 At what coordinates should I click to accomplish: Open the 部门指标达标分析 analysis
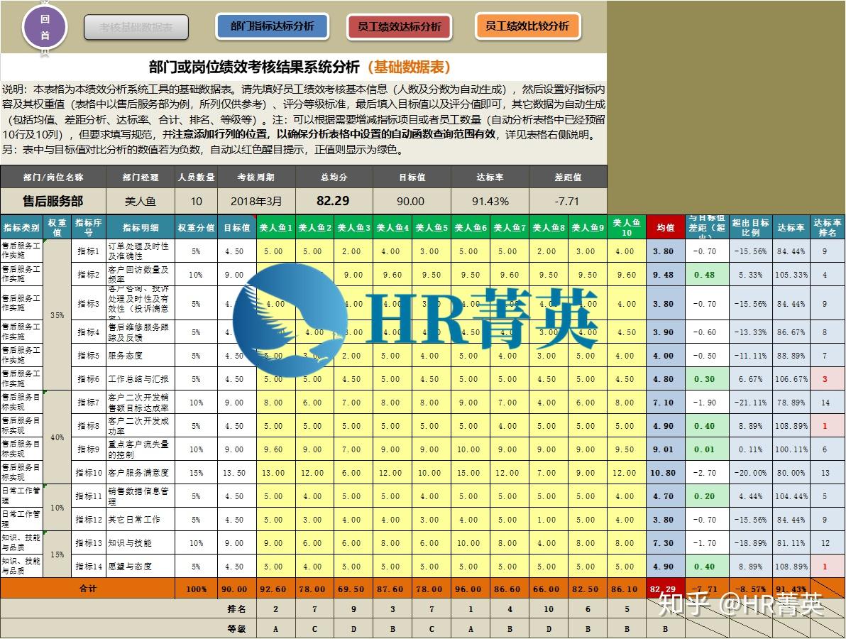tap(271, 26)
